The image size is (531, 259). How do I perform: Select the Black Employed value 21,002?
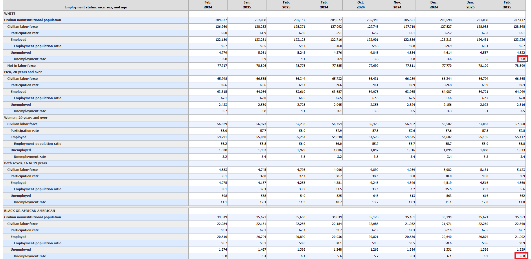point(520,237)
